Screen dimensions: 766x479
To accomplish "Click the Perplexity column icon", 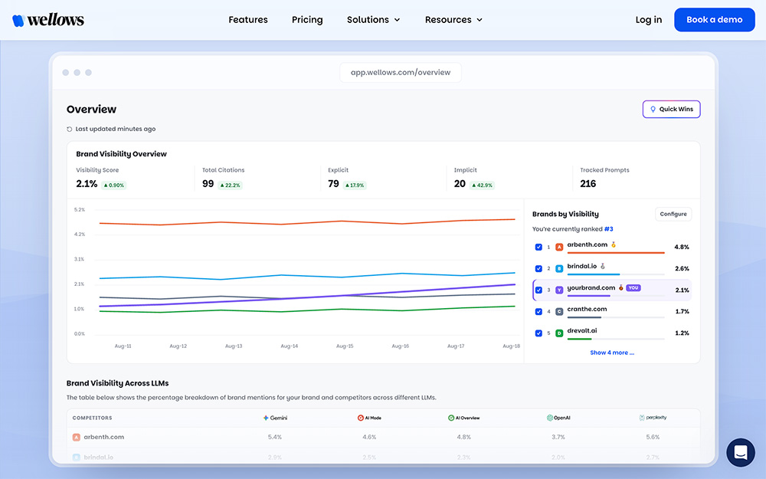I will [642, 418].
